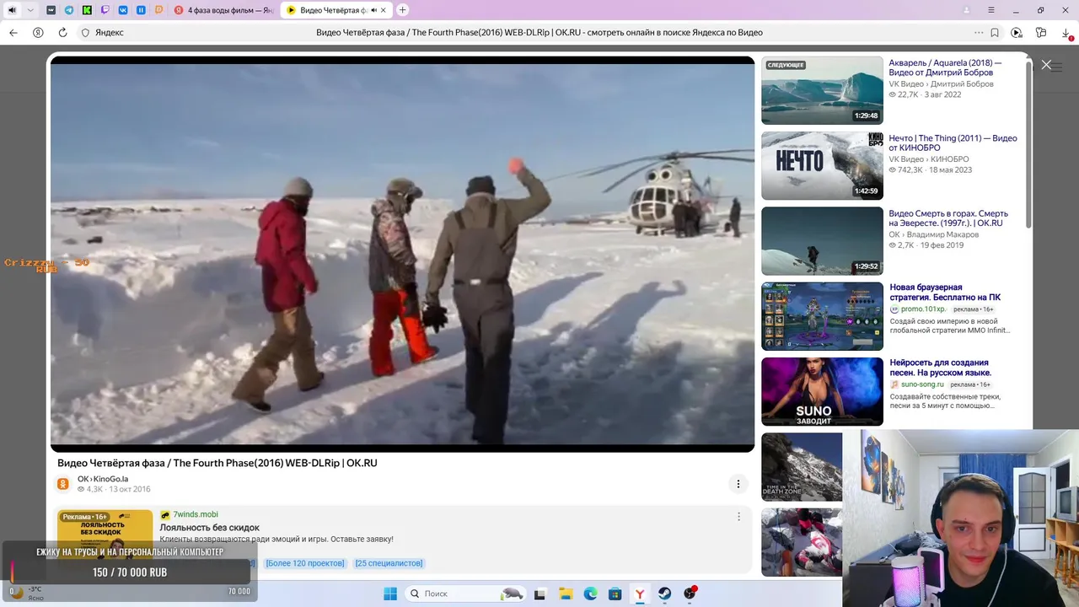The image size is (1079, 607).
Task: Open the pinned Twitch tab
Action: click(x=105, y=10)
